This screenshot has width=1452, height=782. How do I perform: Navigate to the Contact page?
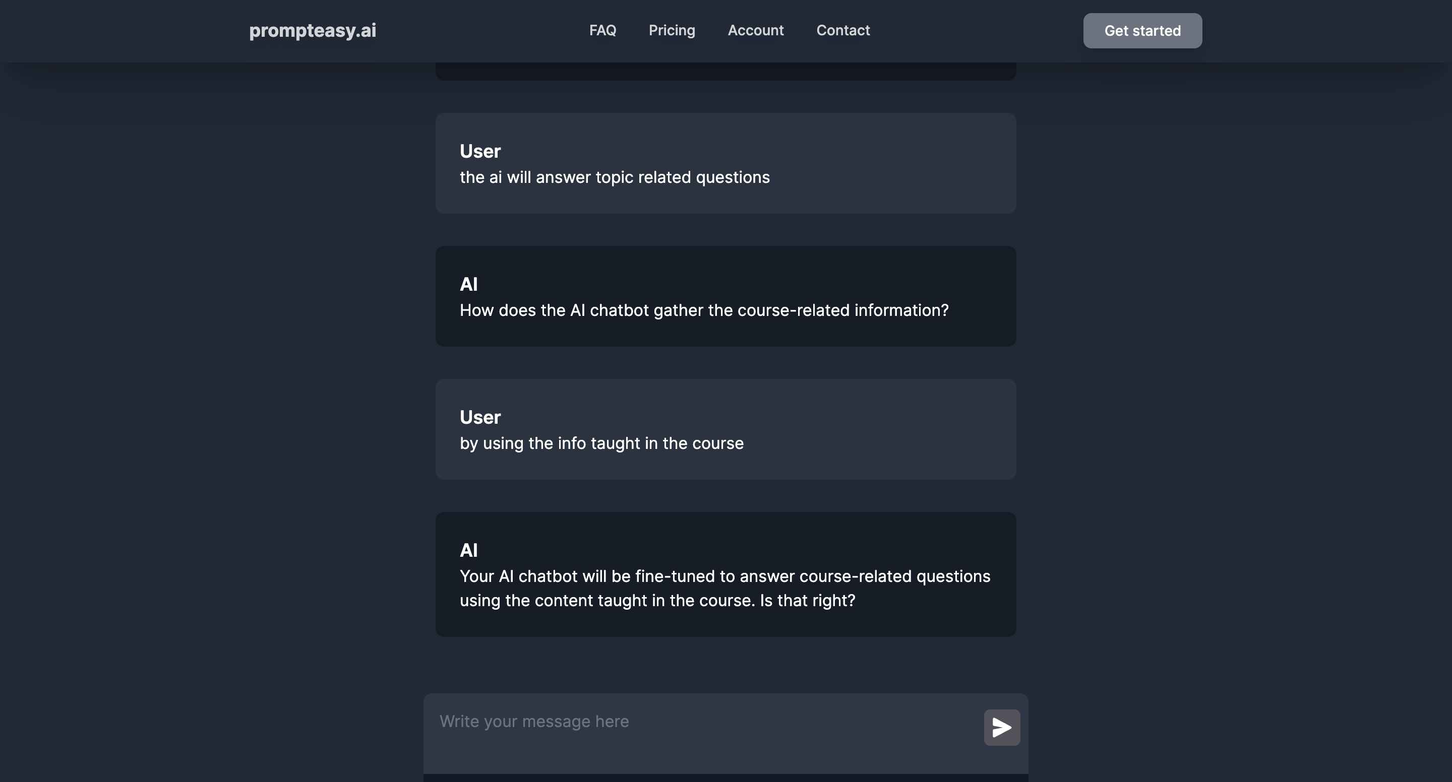pyautogui.click(x=842, y=30)
